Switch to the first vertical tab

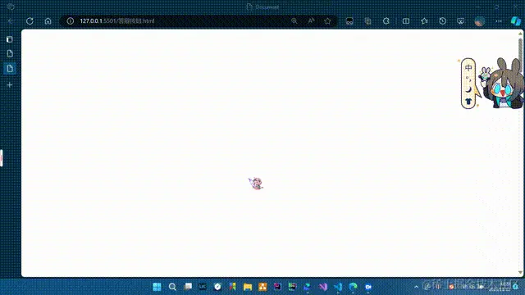[10, 54]
